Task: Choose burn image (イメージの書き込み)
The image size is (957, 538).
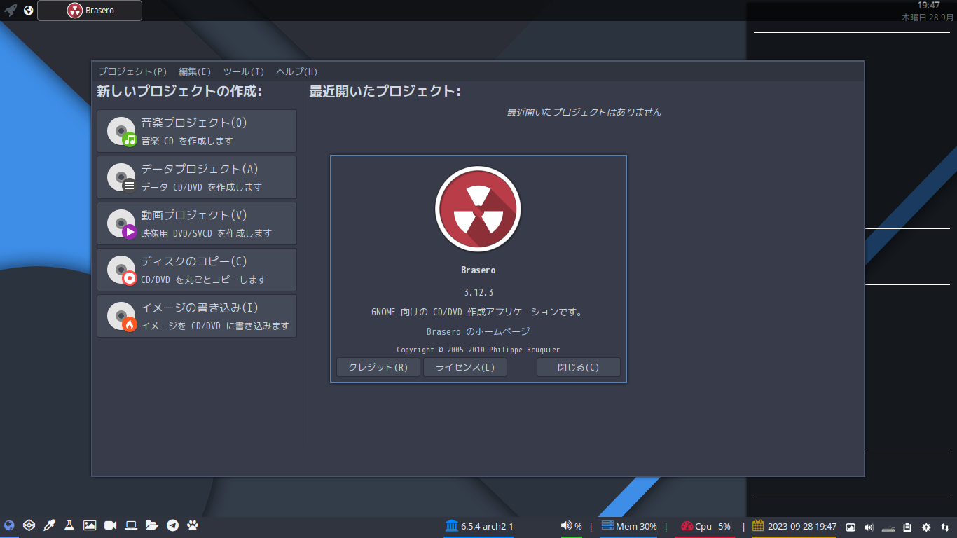Action: coord(197,316)
